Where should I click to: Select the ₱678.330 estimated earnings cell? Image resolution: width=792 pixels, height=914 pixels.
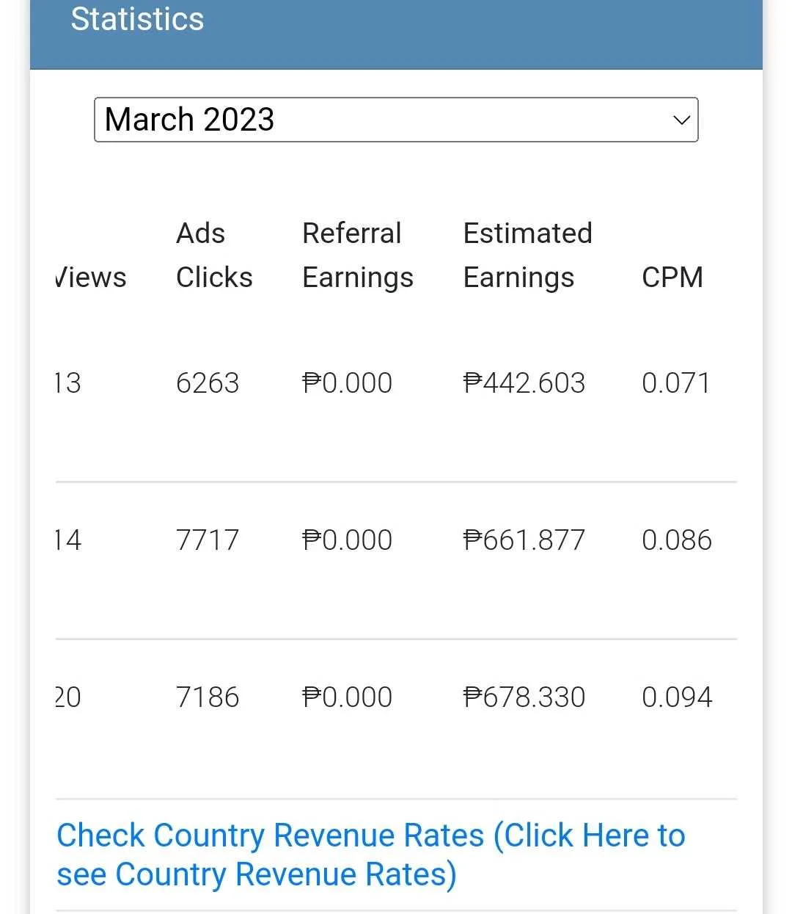524,697
